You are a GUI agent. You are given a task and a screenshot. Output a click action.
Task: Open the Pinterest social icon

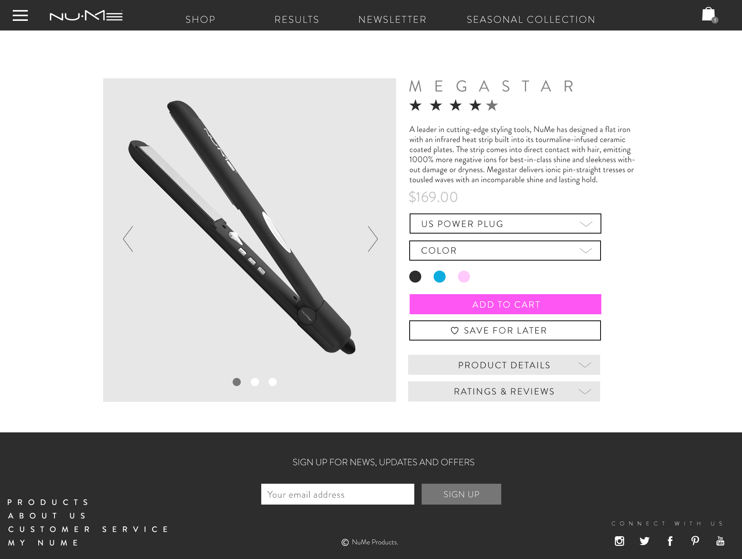point(695,541)
